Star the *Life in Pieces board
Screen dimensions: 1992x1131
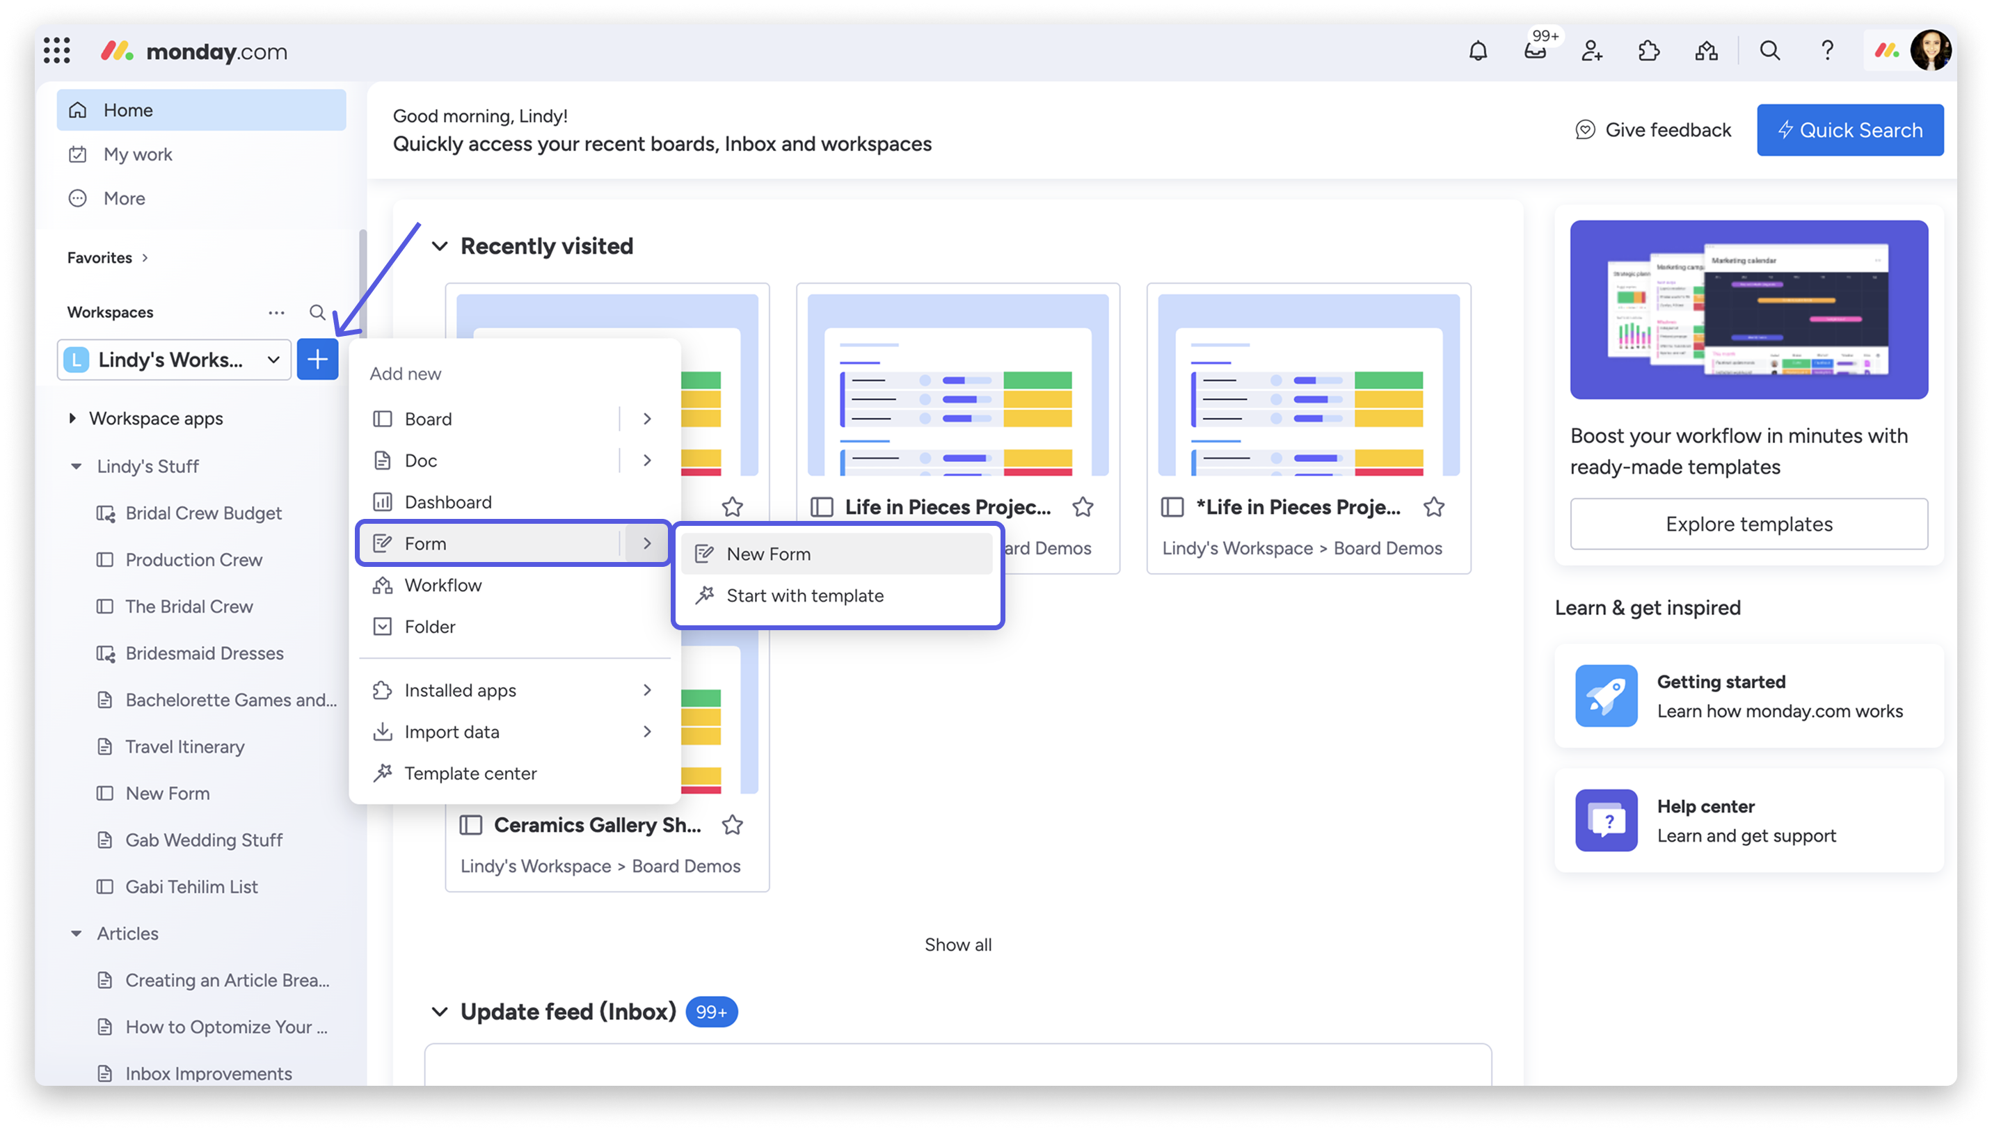click(1433, 507)
